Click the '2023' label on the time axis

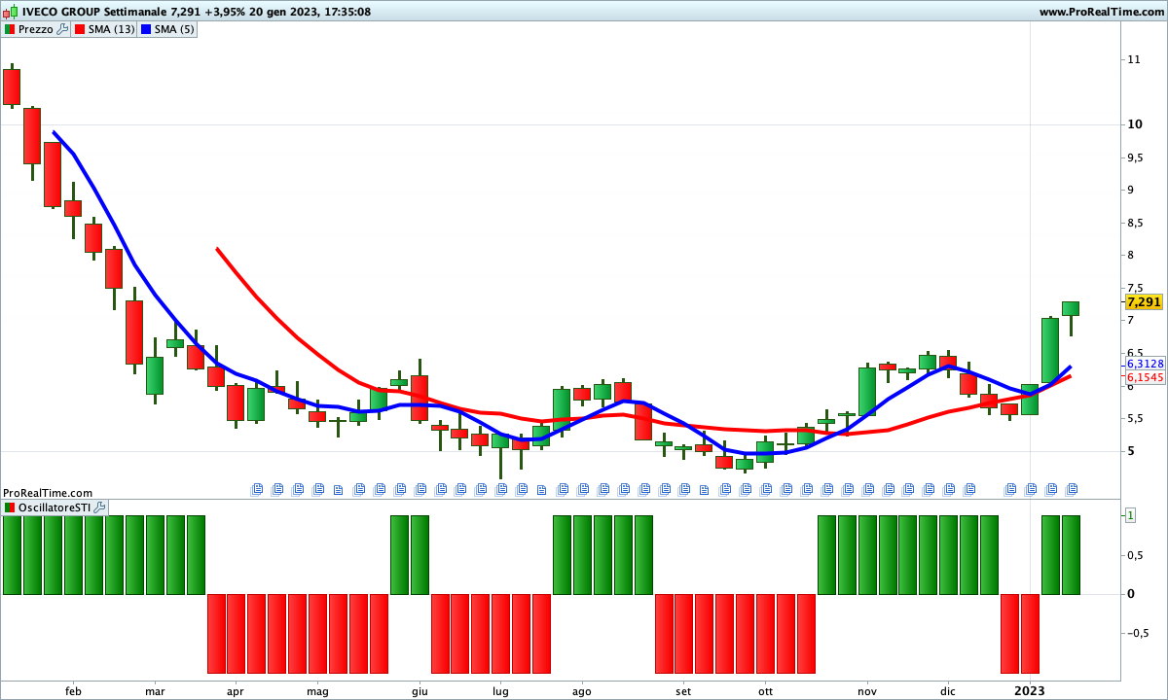[1030, 691]
